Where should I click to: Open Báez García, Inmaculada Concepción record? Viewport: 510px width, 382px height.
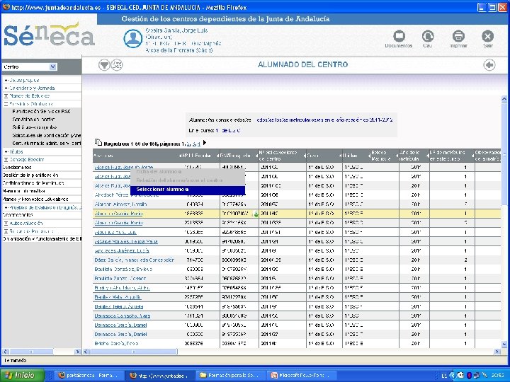tap(135, 260)
